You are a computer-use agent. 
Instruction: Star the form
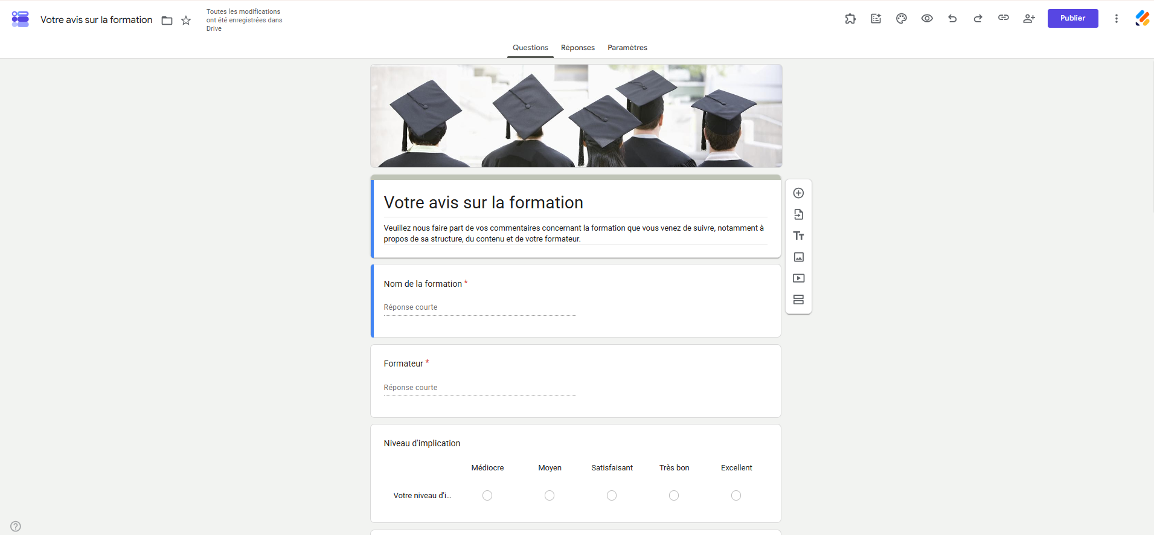point(186,21)
